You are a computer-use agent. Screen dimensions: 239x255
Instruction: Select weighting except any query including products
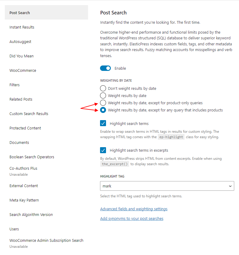103,110
